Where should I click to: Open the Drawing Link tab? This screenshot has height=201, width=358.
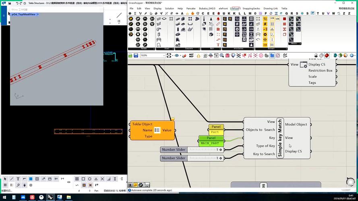[270, 8]
